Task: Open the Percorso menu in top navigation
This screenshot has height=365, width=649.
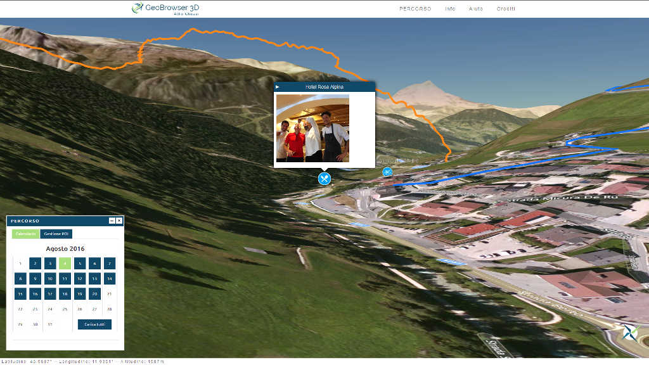Action: click(x=415, y=9)
